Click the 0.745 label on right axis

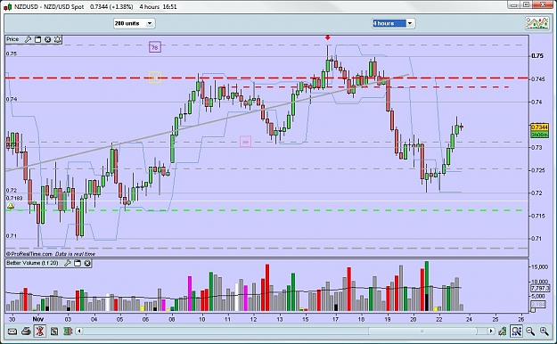coord(537,79)
